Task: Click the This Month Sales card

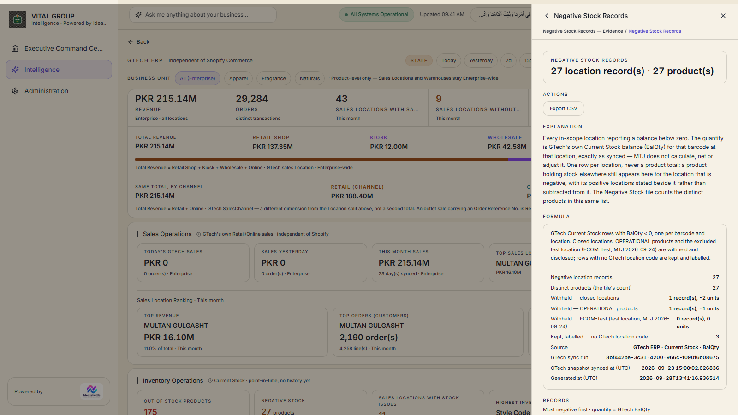Action: pos(428,263)
